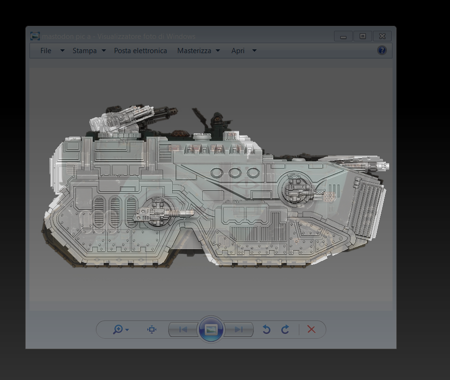Start the slideshow playback
This screenshot has height=380, width=450.
point(211,329)
